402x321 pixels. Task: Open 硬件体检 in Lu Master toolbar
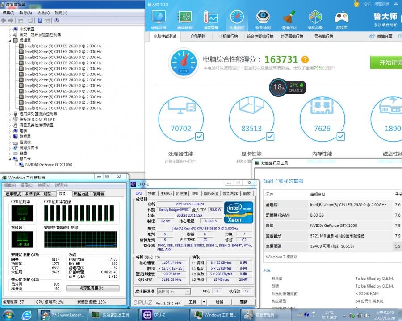click(x=159, y=20)
